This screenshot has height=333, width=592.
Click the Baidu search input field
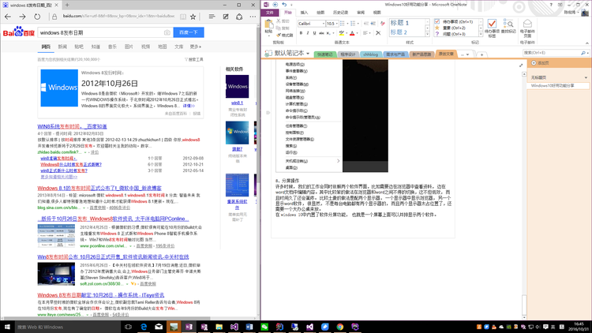pyautogui.click(x=99, y=32)
